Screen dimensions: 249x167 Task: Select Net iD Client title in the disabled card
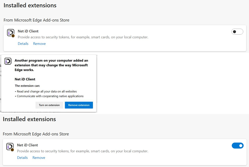point(28,31)
